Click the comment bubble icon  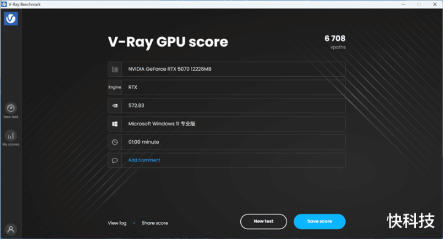coord(115,160)
